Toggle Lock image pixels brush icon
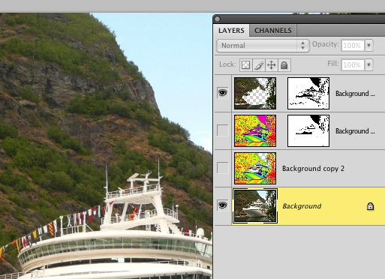This screenshot has width=385, height=279. tap(259, 65)
